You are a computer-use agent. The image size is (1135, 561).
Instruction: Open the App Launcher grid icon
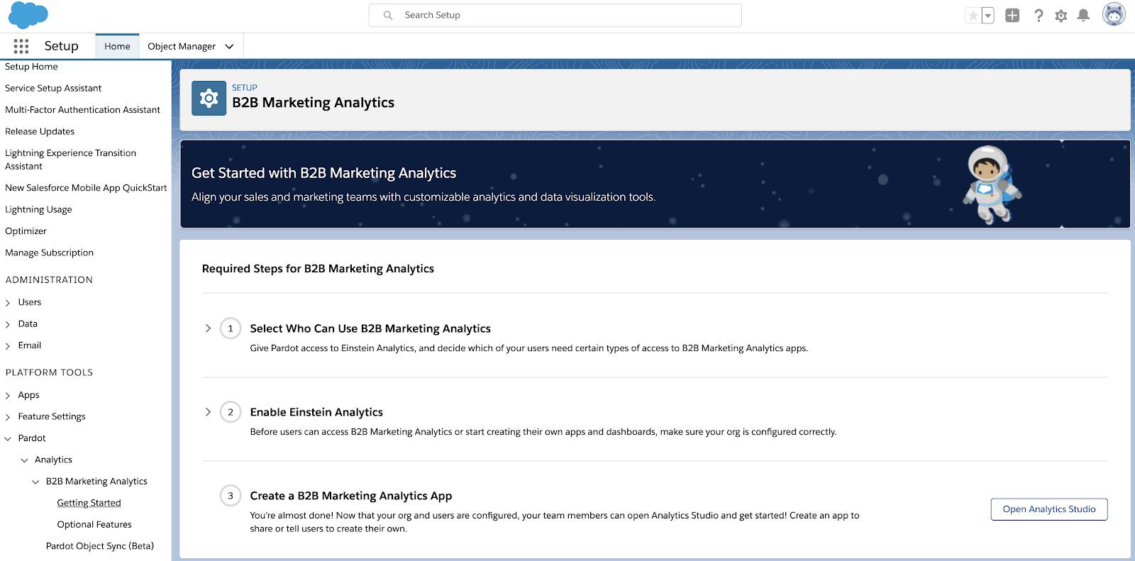tap(21, 46)
